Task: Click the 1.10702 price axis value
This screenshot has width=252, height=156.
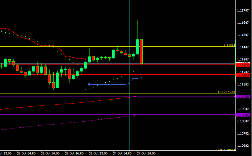Action: 243,133
